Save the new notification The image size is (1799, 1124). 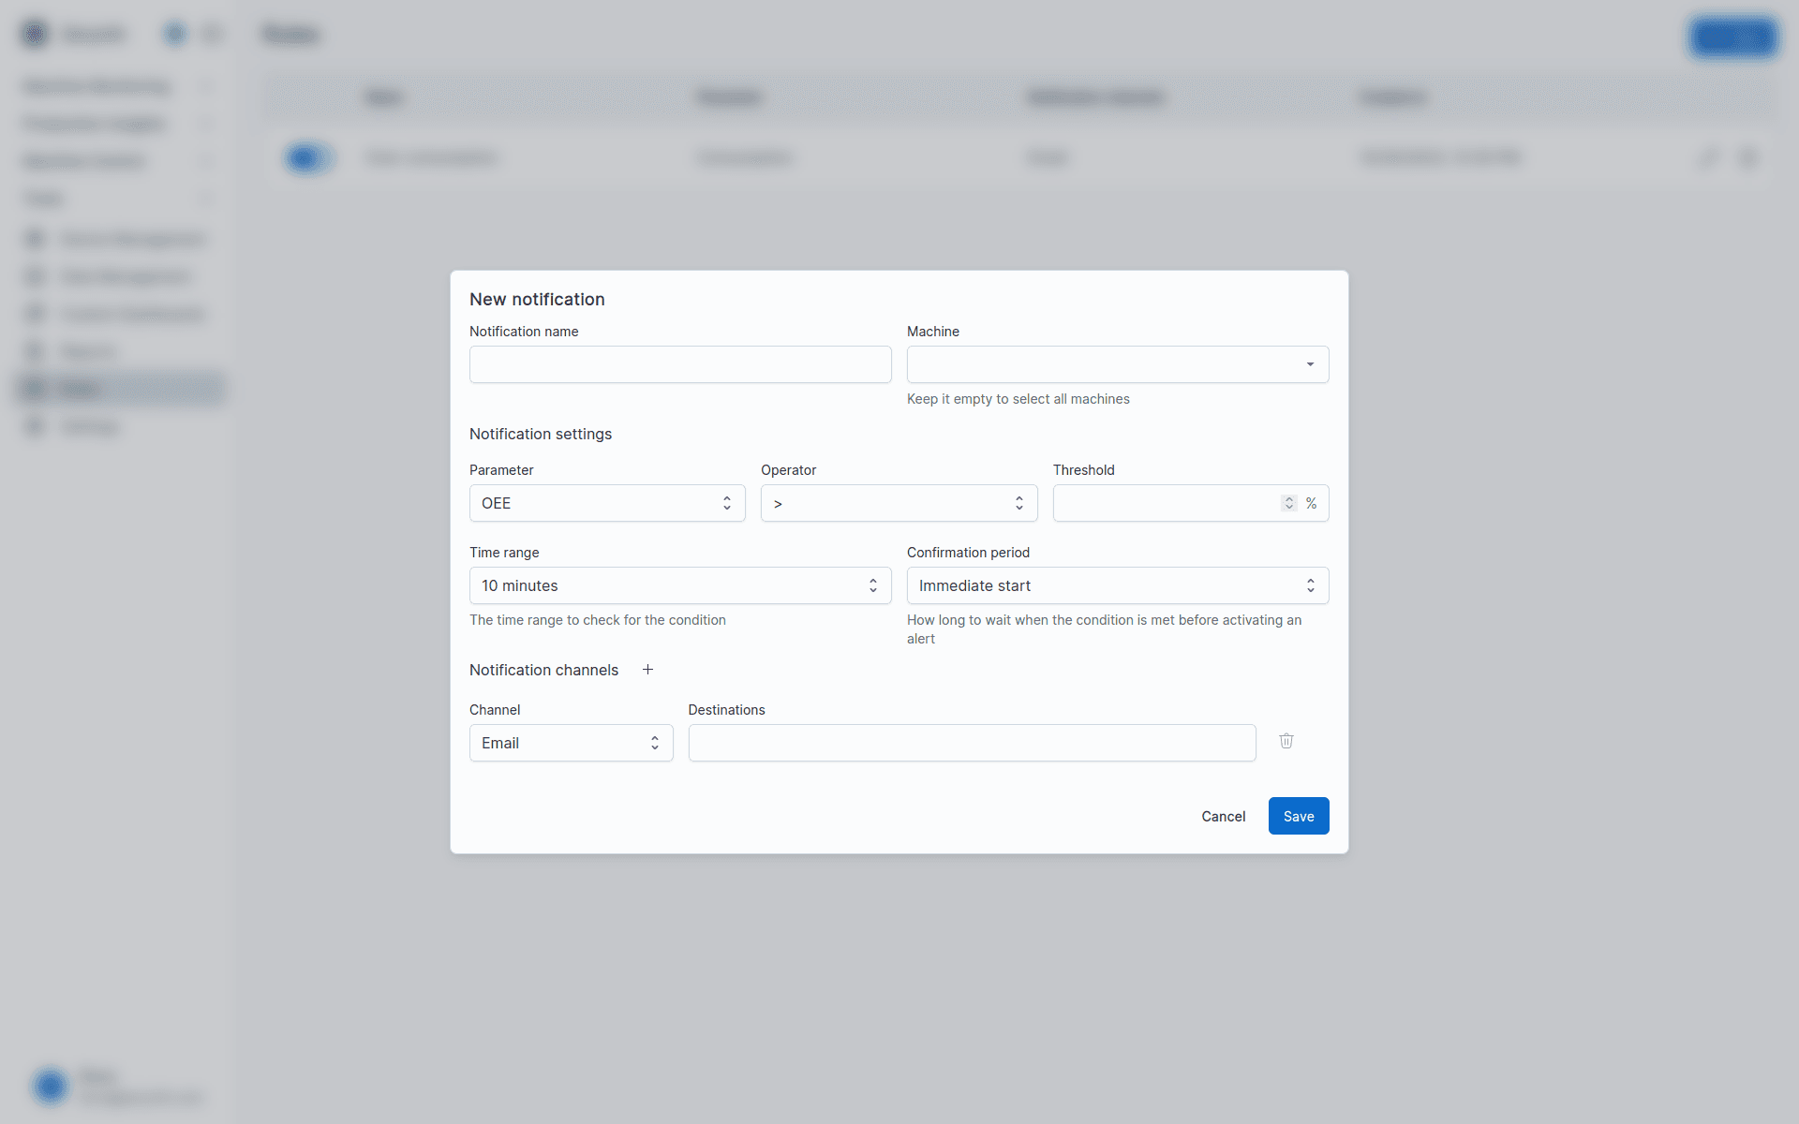(x=1298, y=816)
